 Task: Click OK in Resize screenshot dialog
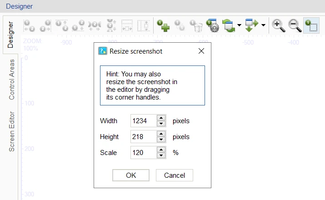(131, 175)
